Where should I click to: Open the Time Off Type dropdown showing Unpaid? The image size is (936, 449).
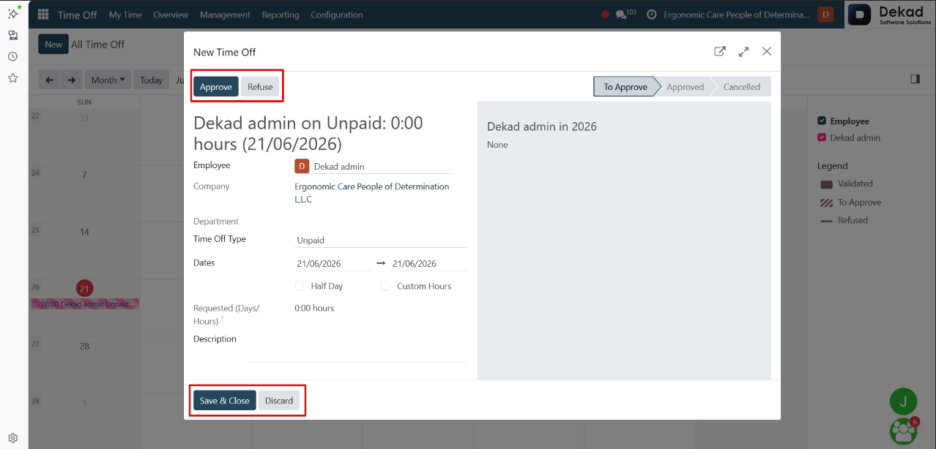tap(381, 240)
